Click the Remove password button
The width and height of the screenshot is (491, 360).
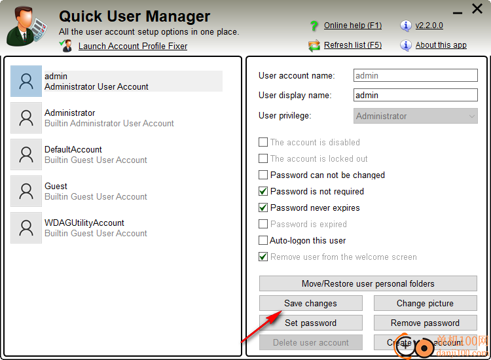click(x=426, y=323)
